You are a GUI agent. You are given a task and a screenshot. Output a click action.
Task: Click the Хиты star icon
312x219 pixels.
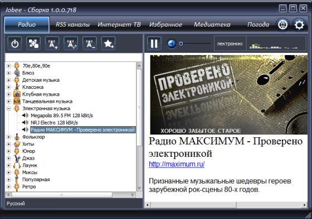click(17, 144)
